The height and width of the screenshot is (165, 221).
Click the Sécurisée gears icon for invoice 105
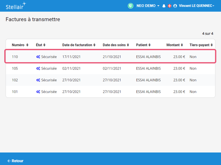pos(38,69)
